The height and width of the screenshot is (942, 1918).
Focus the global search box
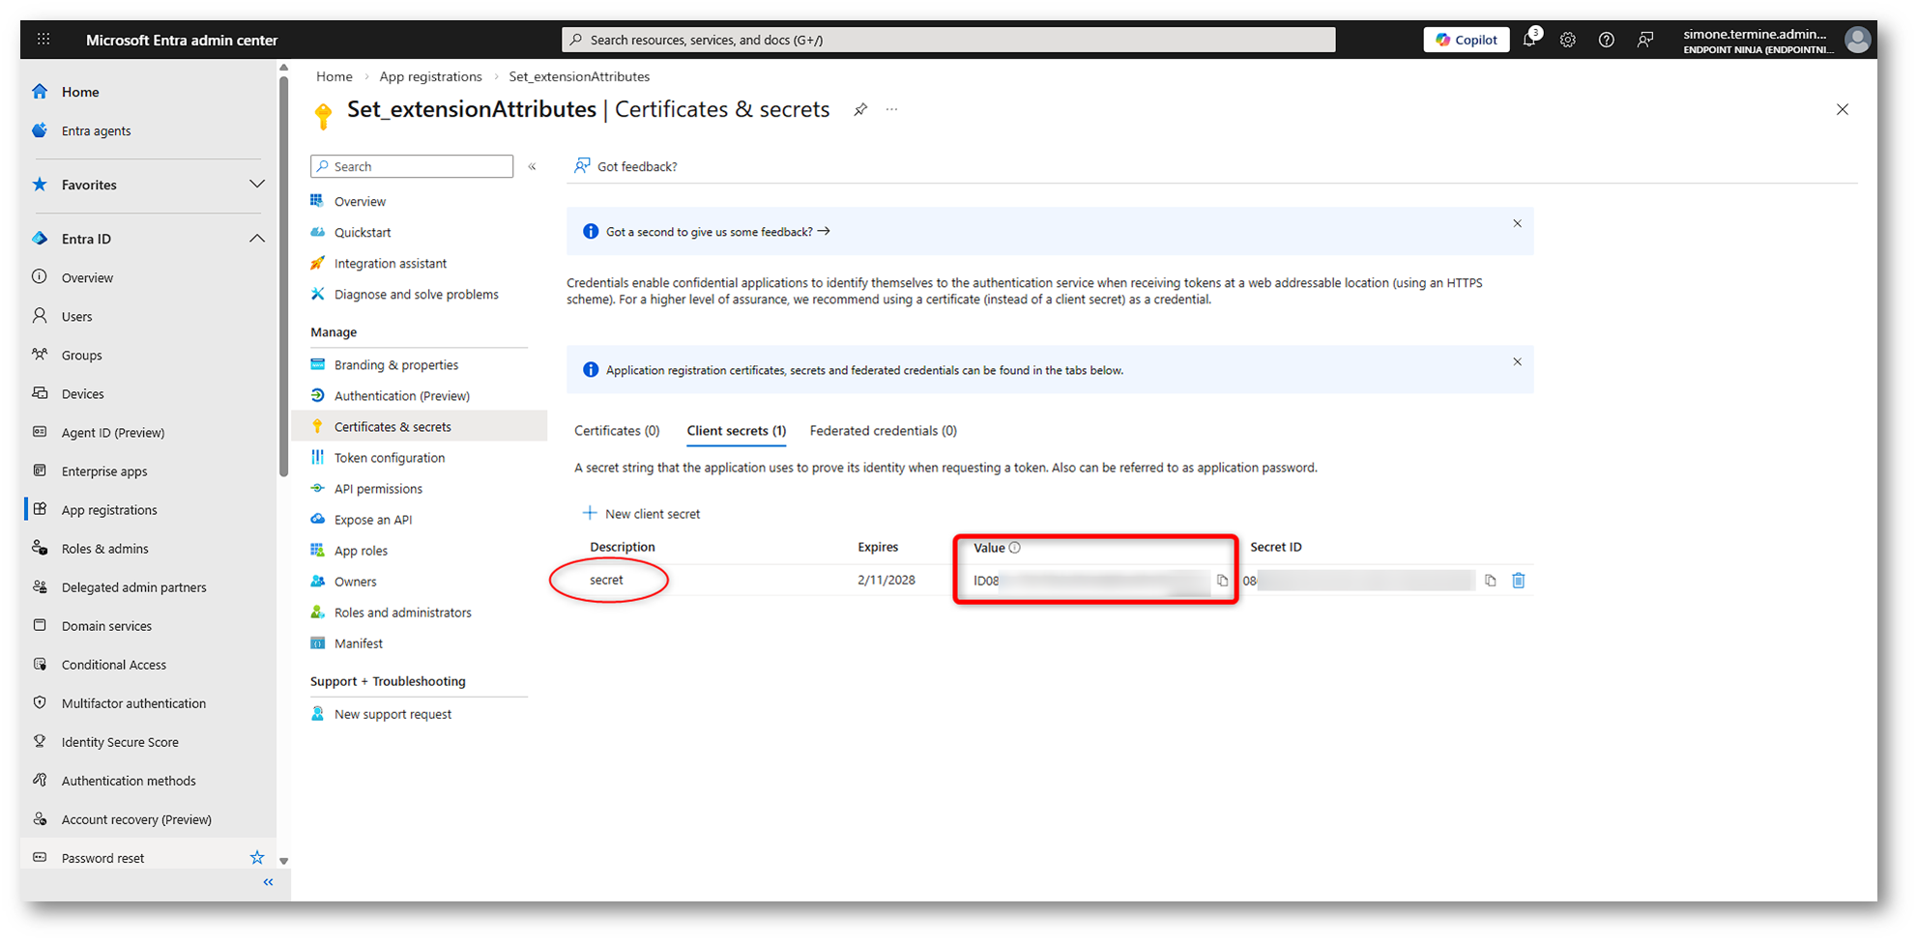pyautogui.click(x=948, y=40)
